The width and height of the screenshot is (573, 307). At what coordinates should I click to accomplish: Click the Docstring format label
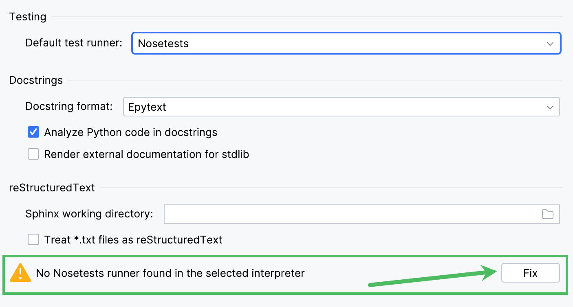point(68,106)
